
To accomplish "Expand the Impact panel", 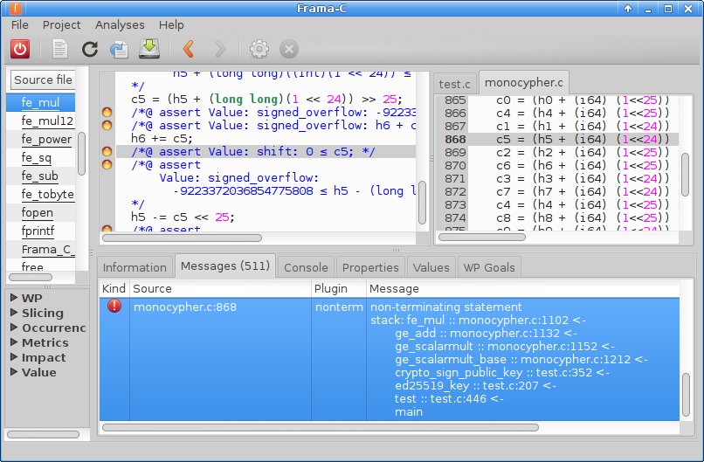I will tap(14, 357).
